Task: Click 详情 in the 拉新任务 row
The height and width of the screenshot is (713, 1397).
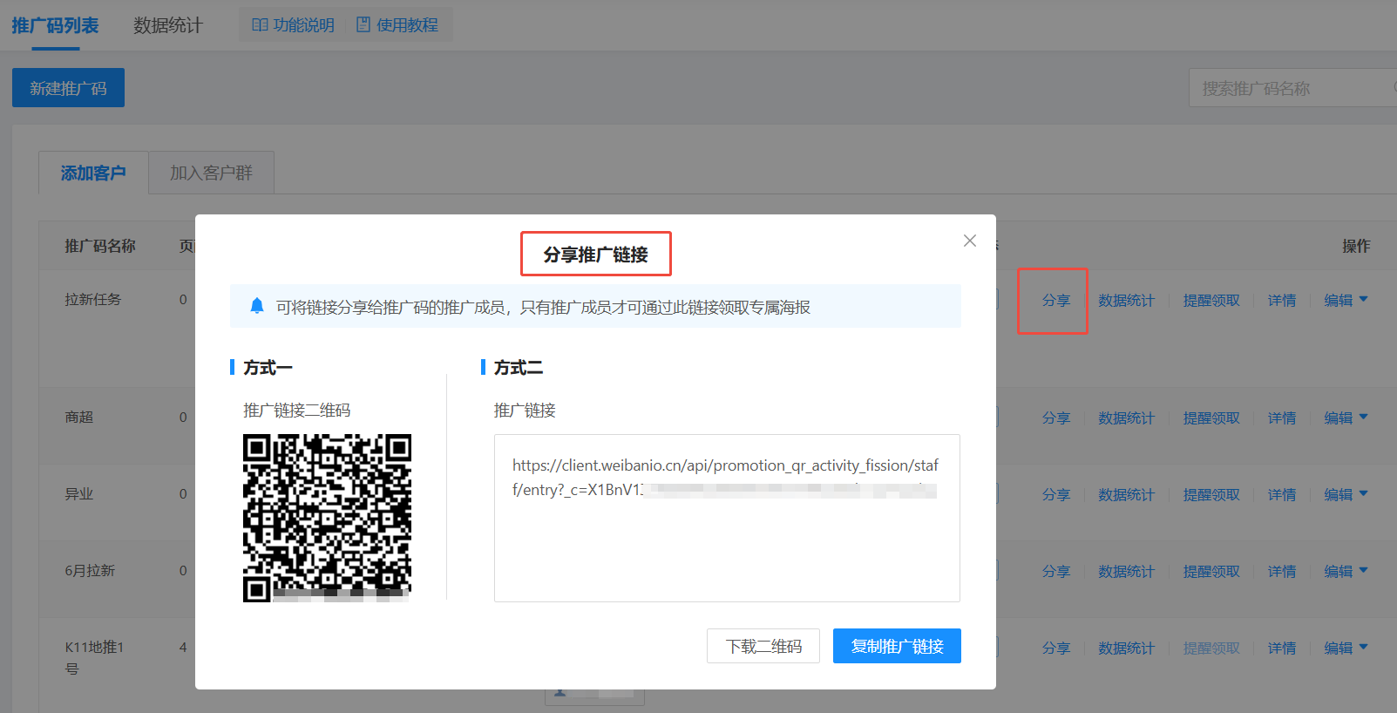Action: [x=1282, y=300]
